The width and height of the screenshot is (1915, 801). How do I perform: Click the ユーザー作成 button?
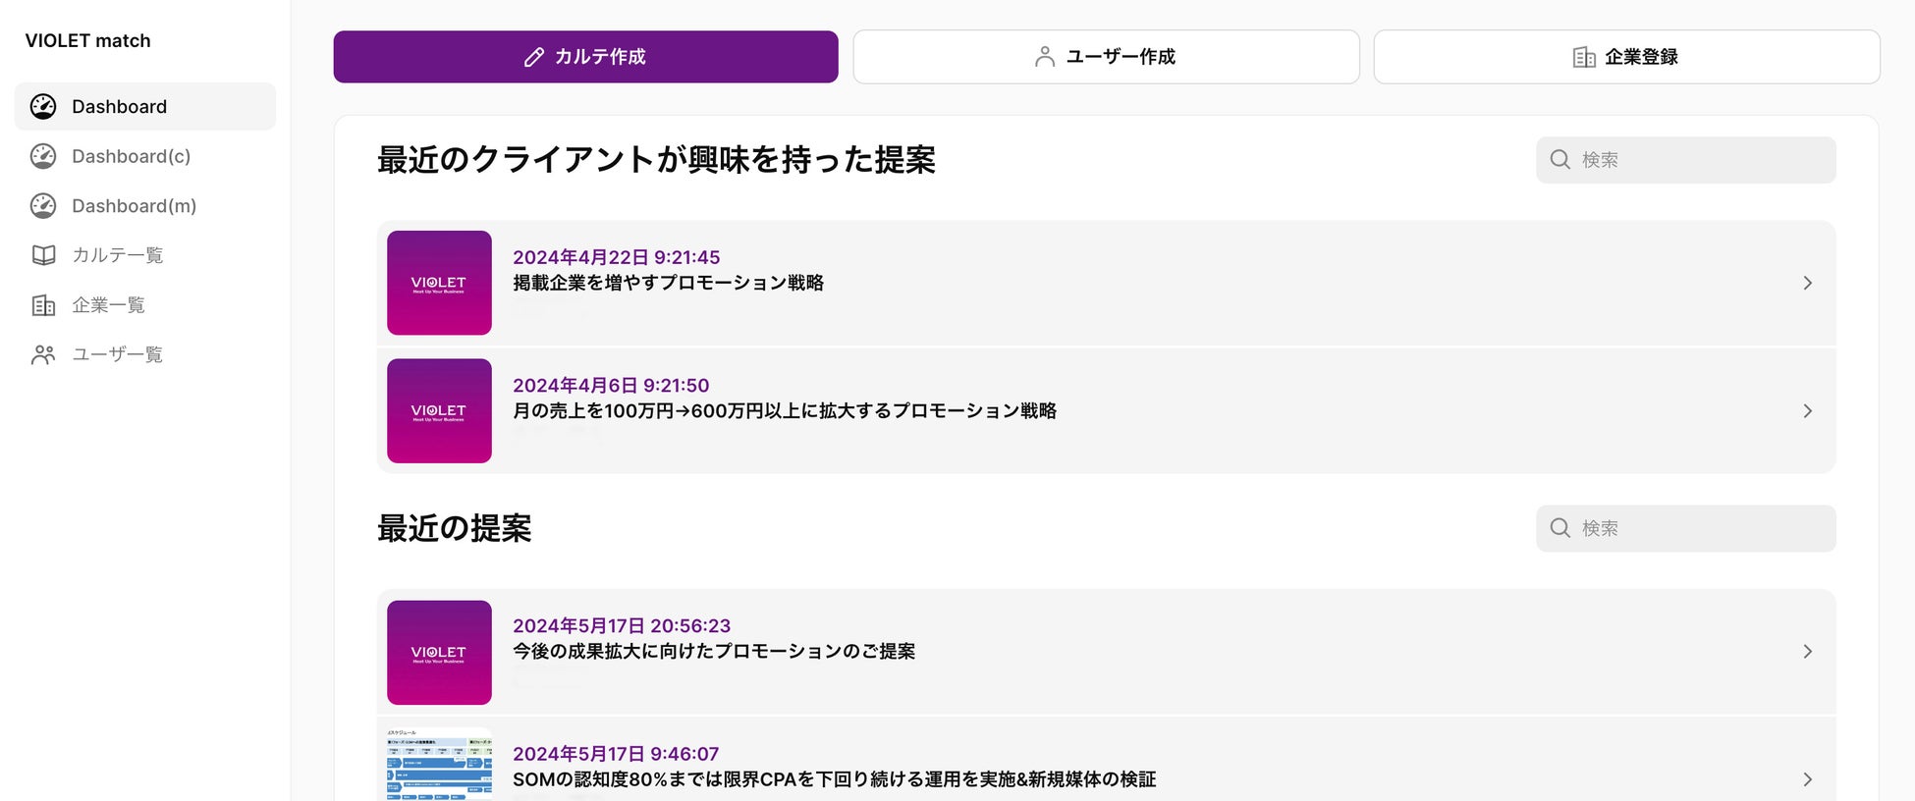tap(1107, 57)
